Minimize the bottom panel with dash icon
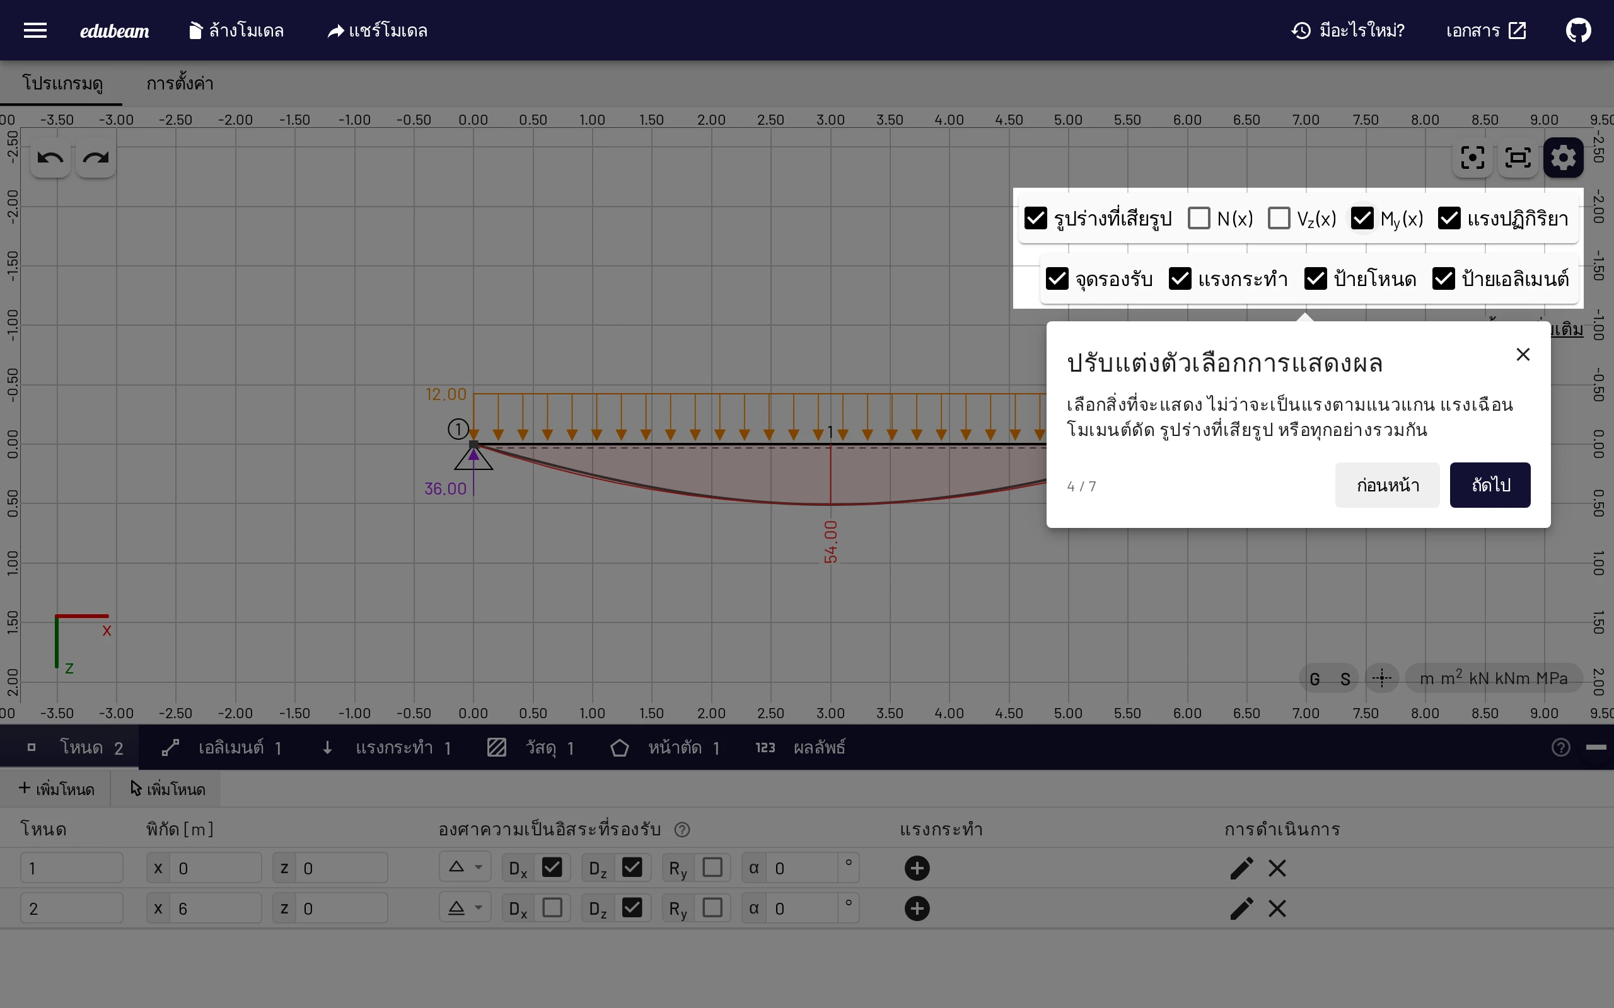Viewport: 1614px width, 1008px height. click(1596, 747)
